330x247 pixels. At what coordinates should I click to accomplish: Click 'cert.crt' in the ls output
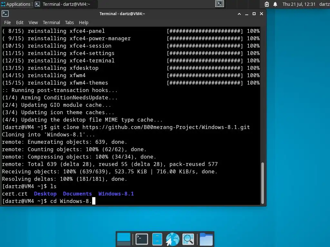(x=15, y=194)
